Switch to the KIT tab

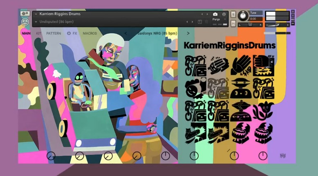[x=38, y=33]
